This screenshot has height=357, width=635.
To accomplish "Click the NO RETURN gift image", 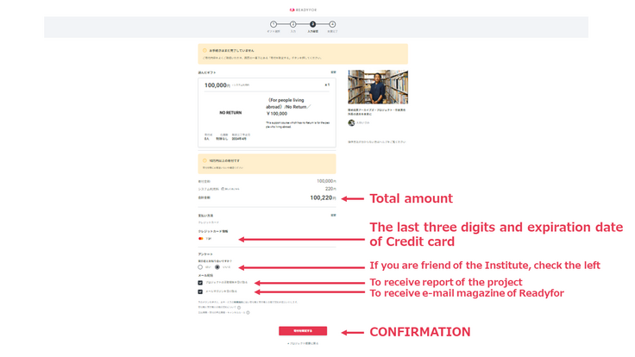I will pos(230,112).
